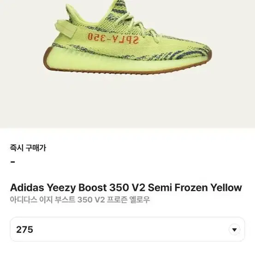Click the word Adidas in product title

(27, 187)
